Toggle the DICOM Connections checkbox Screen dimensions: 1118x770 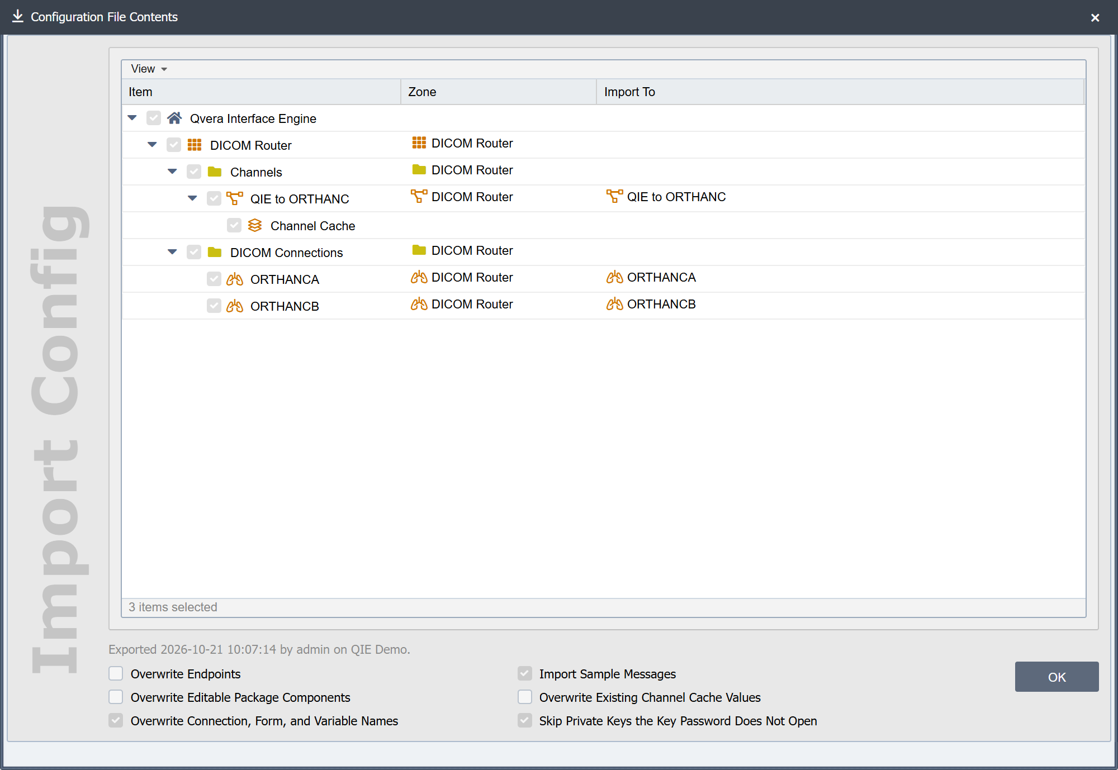click(194, 252)
